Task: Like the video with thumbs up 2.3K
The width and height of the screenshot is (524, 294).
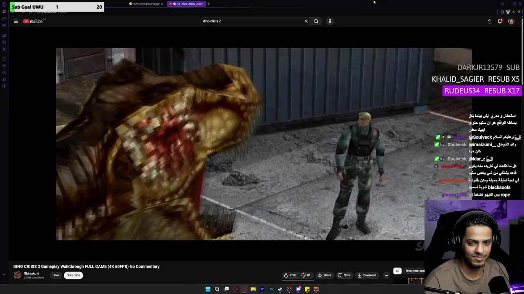Action: click(x=290, y=275)
